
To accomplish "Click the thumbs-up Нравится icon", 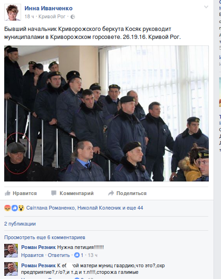I will 8,193.
